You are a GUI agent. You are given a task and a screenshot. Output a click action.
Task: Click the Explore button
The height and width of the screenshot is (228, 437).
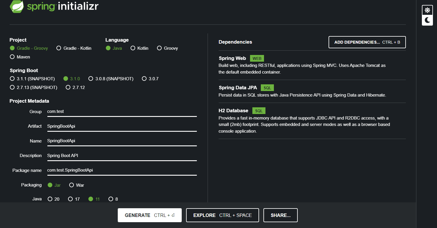point(222,215)
